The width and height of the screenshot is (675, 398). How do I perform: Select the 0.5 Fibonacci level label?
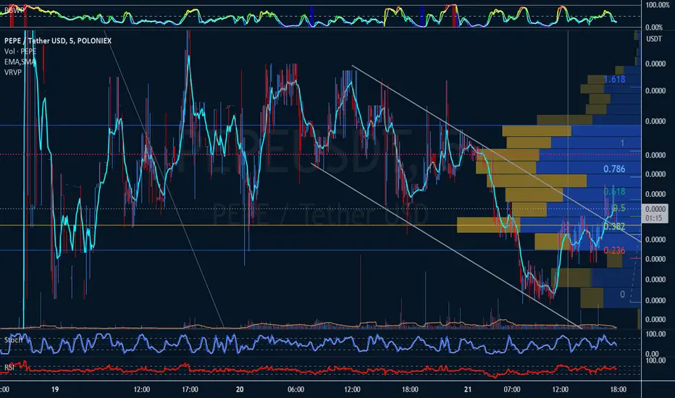point(619,208)
